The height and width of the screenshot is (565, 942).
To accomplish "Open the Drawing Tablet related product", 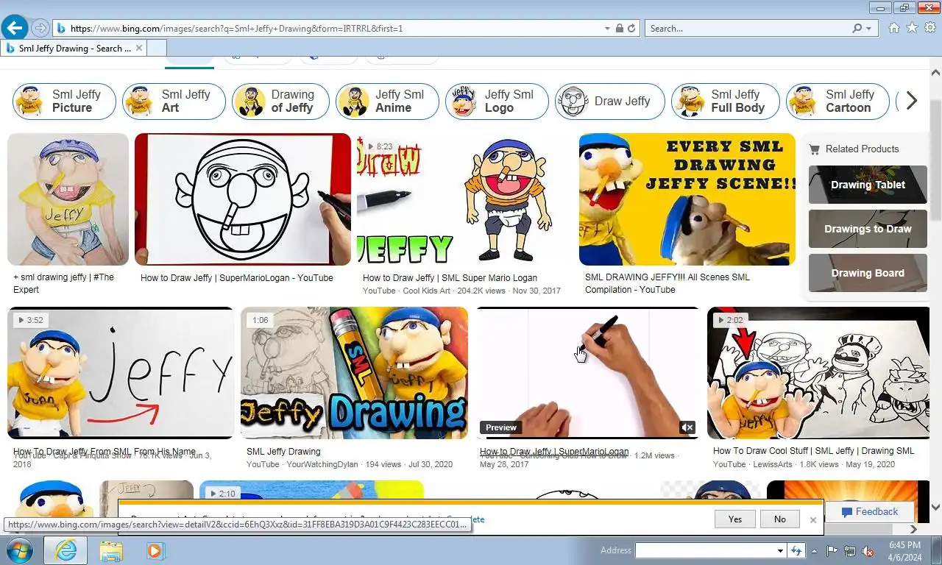I will (868, 185).
